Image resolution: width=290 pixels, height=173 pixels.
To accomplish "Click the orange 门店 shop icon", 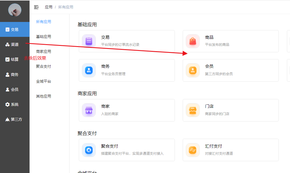I will (x=193, y=110).
